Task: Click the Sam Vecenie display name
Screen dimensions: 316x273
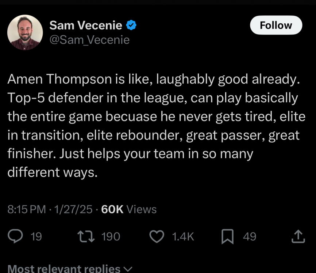Action: pyautogui.click(x=86, y=25)
